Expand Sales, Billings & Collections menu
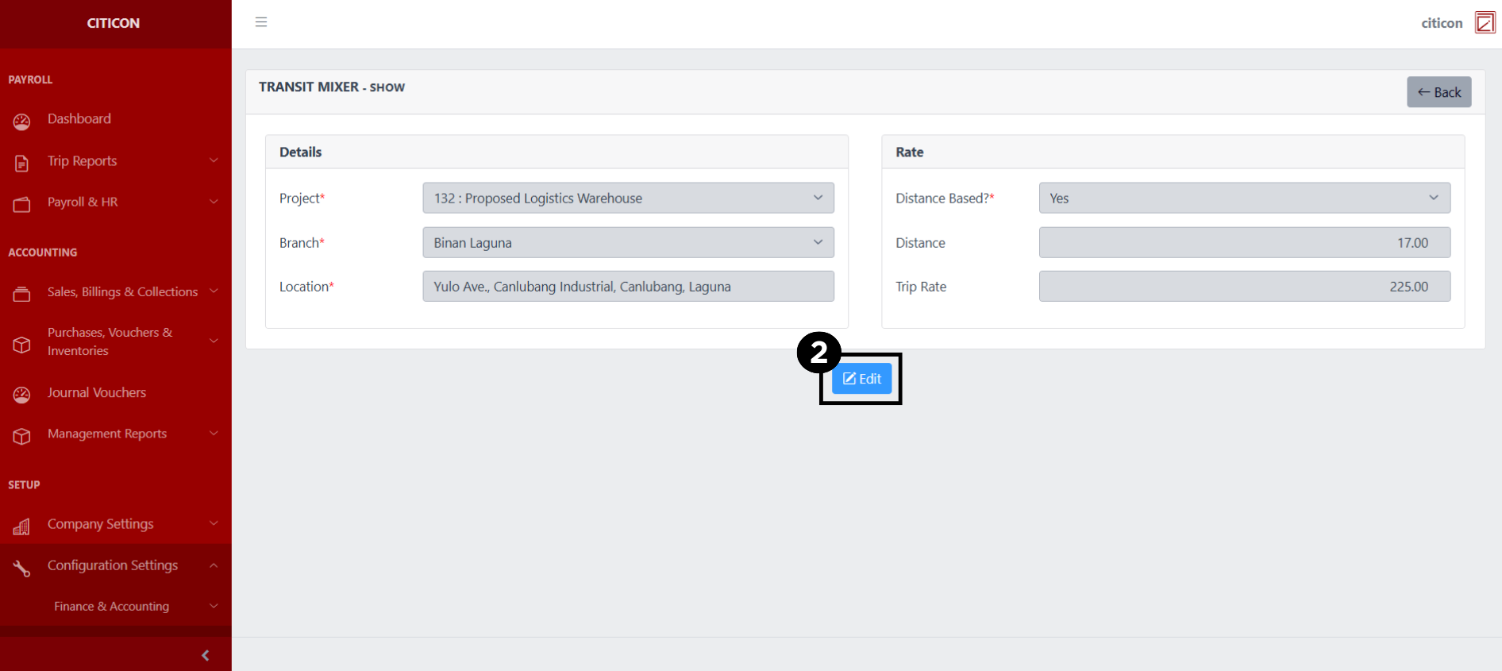 tap(122, 292)
